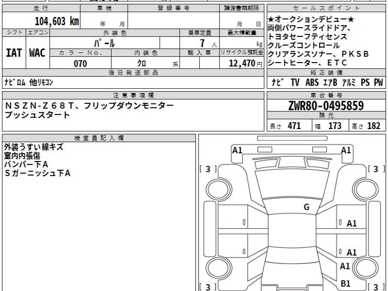Click PS in the equipment row
388x291 pixels.
coord(365,83)
